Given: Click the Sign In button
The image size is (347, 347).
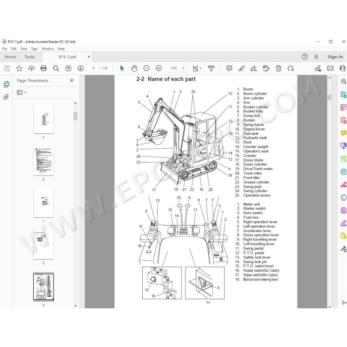Looking at the screenshot, I should click(x=335, y=57).
